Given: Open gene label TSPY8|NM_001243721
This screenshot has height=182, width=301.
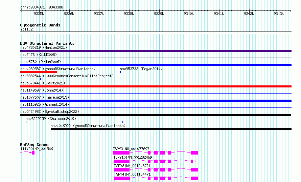Looking at the screenshot, I should pos(132,166).
